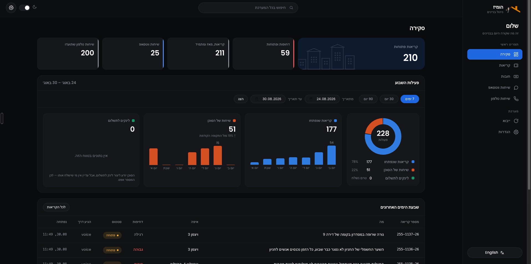The height and width of the screenshot is (264, 531).
Task: Open the שיחות ווטסאפ 25 card
Action: pyautogui.click(x=133, y=54)
